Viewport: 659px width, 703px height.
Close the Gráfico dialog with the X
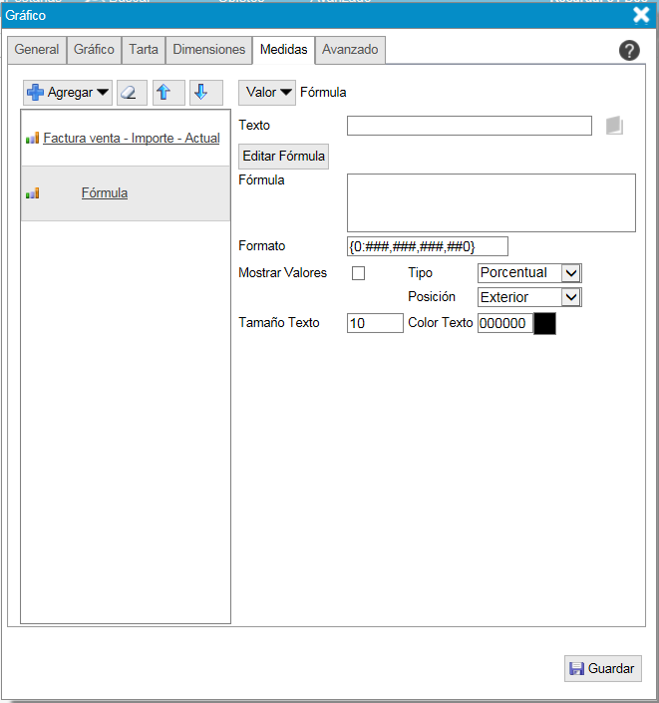point(641,15)
